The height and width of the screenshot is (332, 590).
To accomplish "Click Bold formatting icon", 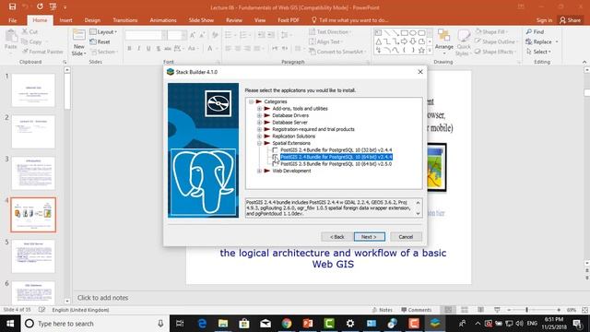I will point(129,49).
